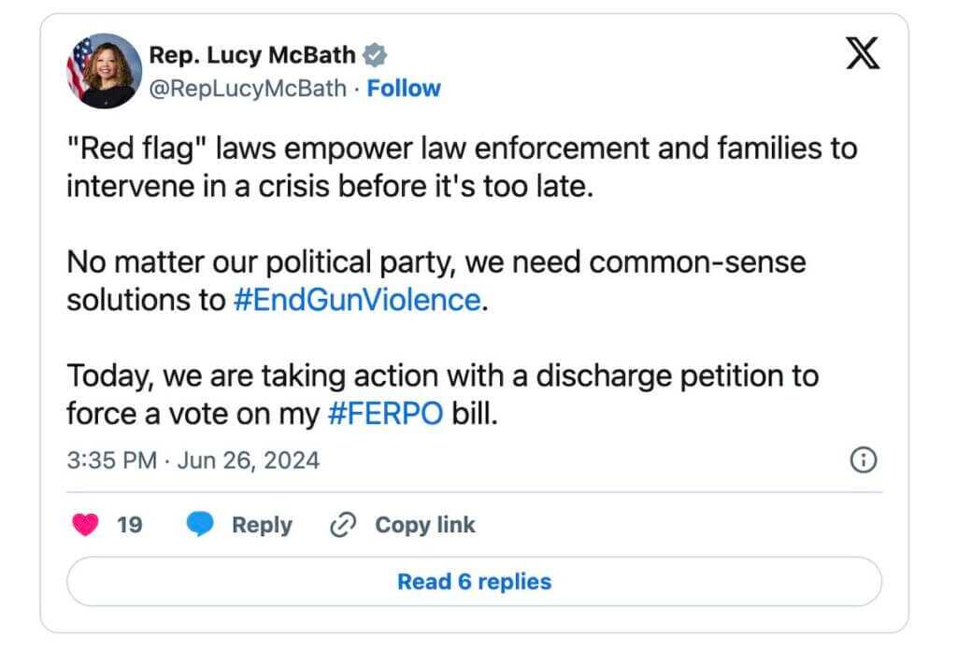Screen dimensions: 957x651
Task: Click the 3:35 PM time display
Action: [109, 460]
